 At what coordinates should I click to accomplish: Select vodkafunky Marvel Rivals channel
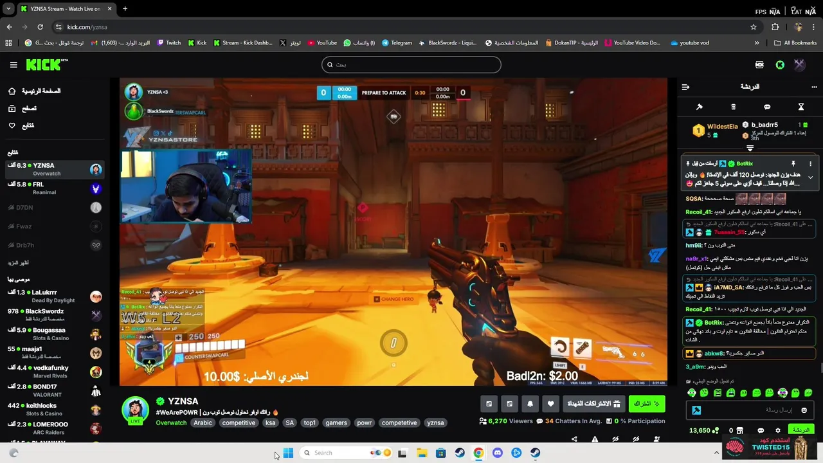tap(55, 372)
